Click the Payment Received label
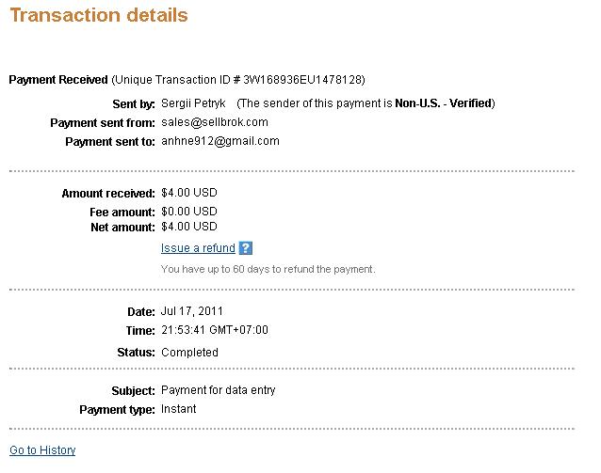This screenshot has height=473, width=601. pos(57,80)
